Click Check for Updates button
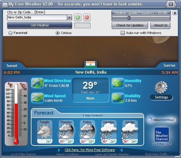The image size is (181, 158). tap(130, 25)
